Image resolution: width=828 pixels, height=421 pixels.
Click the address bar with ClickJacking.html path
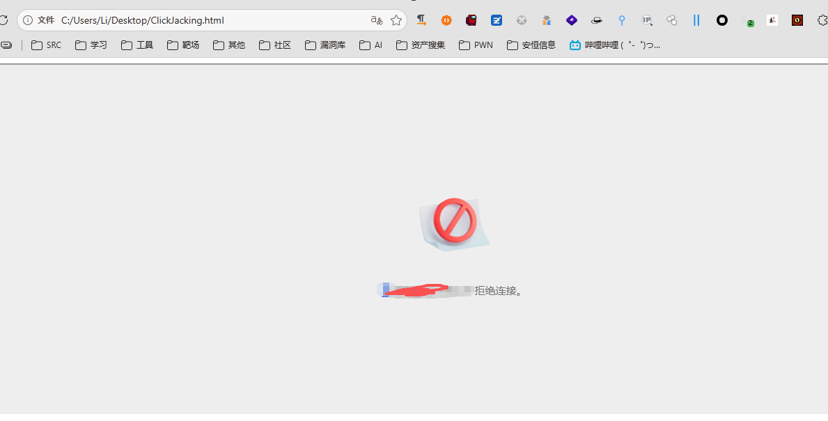tap(211, 21)
